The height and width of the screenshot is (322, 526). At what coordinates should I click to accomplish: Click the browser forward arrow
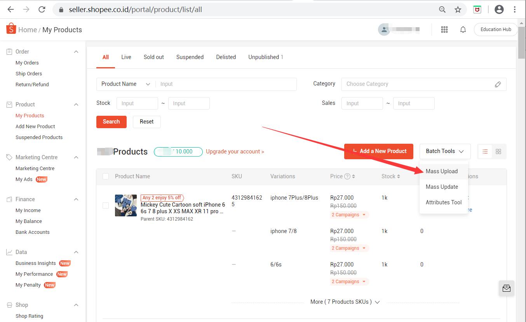26,9
